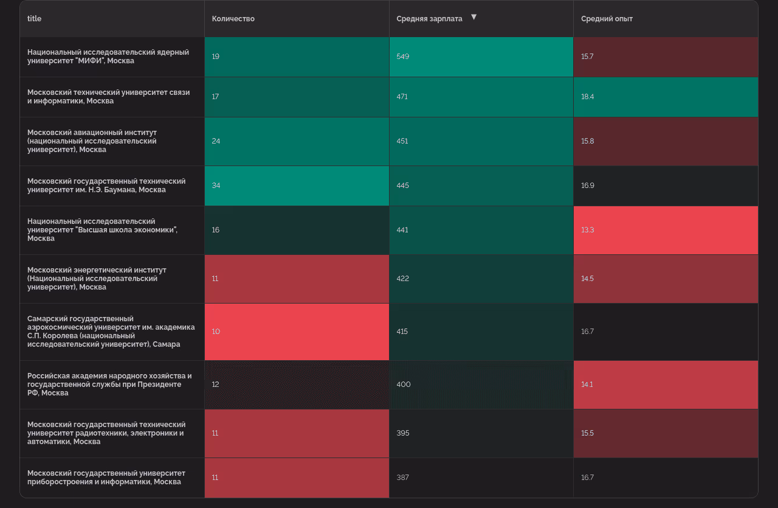Sort table by Средний опыт header

point(607,19)
